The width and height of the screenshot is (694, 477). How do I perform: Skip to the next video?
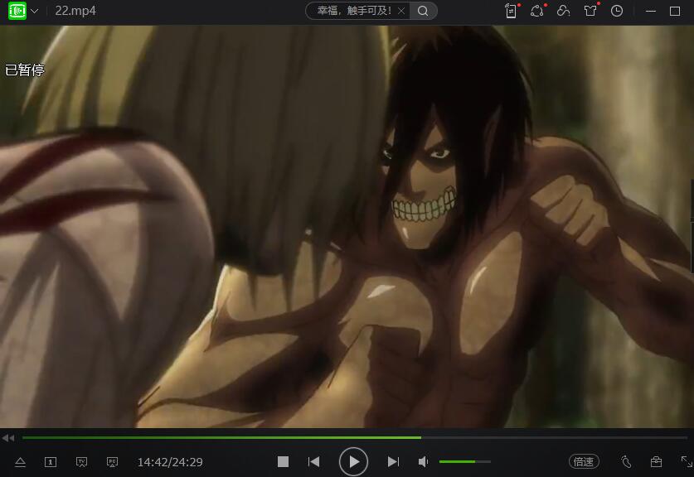(x=394, y=461)
